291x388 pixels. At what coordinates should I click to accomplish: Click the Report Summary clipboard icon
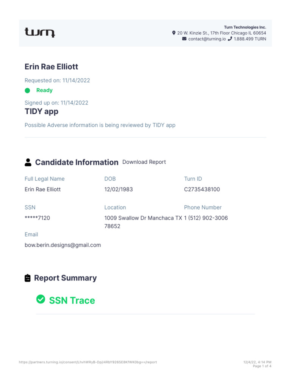click(28, 278)
